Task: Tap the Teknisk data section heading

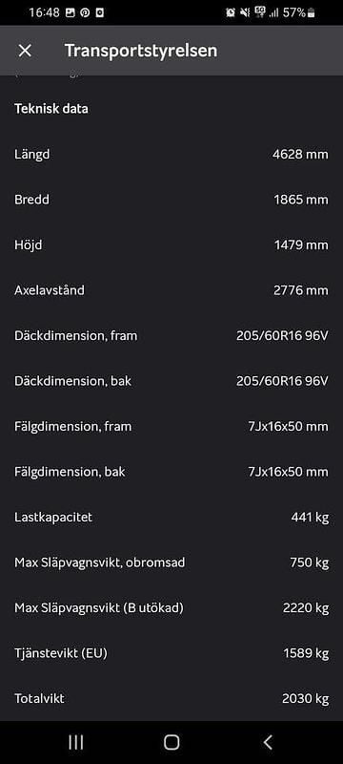Action: [51, 108]
